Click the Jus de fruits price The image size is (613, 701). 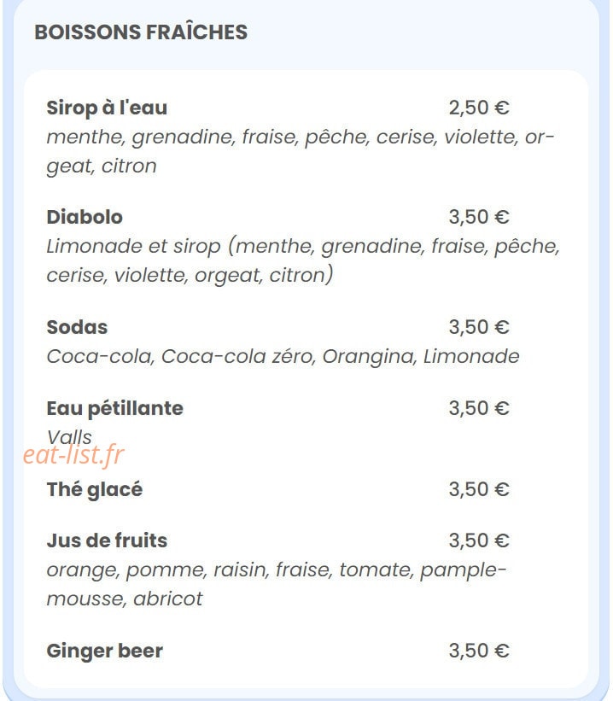[x=479, y=540]
